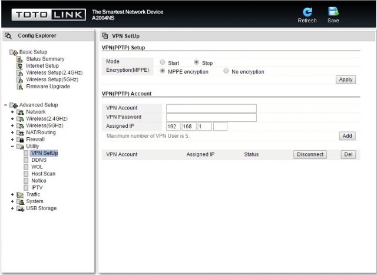Screen dimensions: 377x275
Task: Click the Add account button
Action: [x=348, y=136]
